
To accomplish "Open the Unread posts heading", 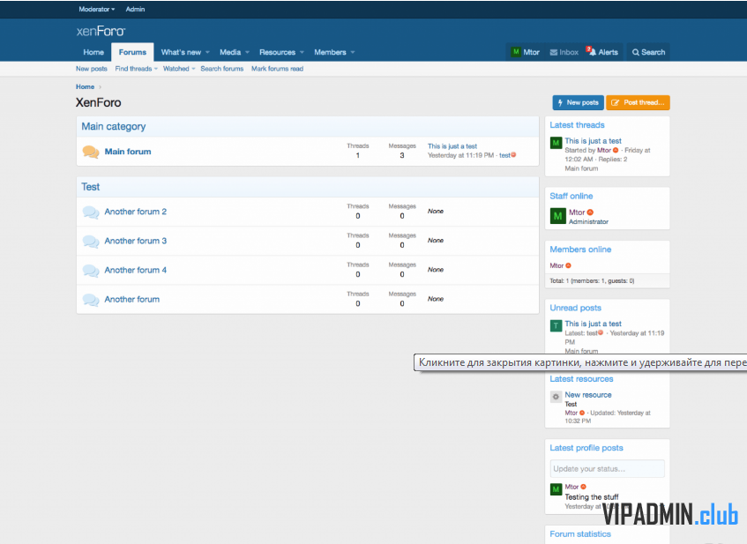I will pyautogui.click(x=576, y=308).
